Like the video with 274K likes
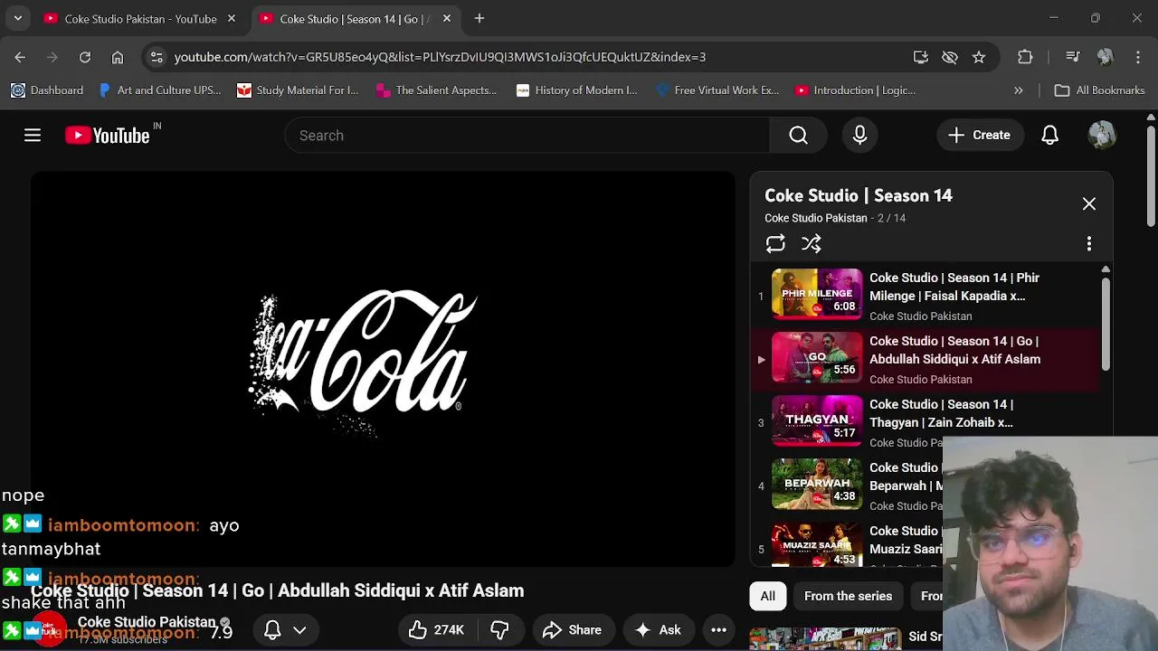 pyautogui.click(x=436, y=630)
